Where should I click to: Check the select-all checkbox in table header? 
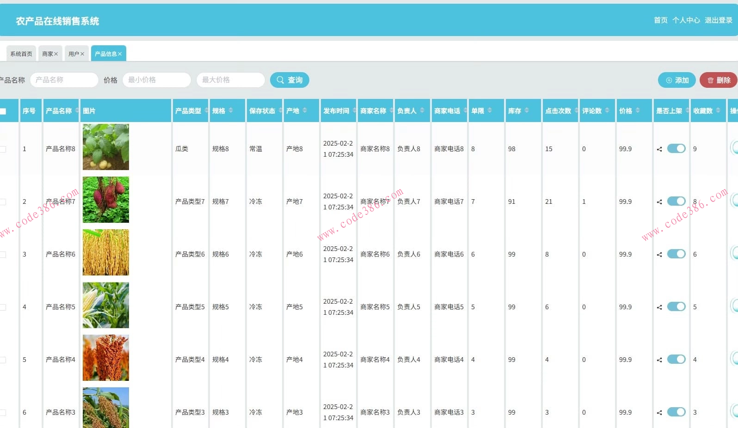tap(3, 111)
